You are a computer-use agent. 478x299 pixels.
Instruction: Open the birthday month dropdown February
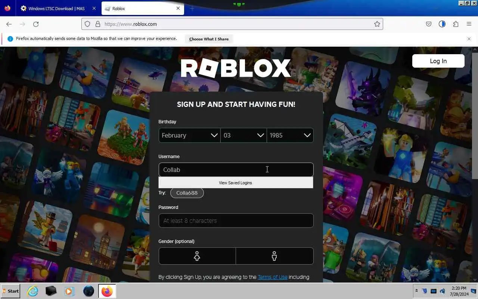[x=190, y=135]
